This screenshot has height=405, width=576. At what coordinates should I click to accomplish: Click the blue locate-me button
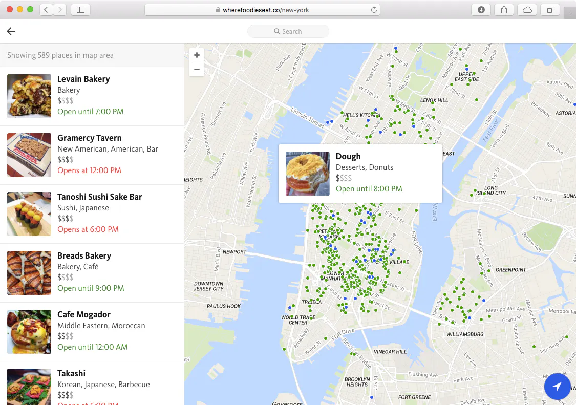557,386
